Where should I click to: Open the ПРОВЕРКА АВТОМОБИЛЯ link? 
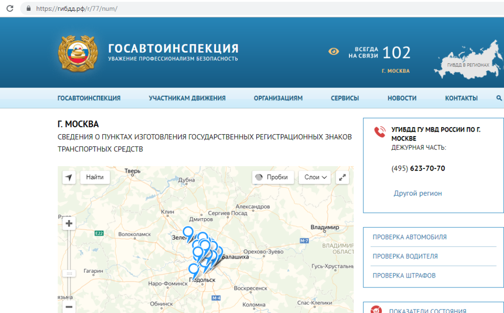coord(409,237)
